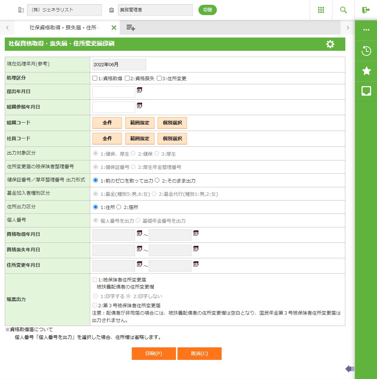Open the app grid menu icon
Image resolution: width=377 pixels, height=379 pixels.
[321, 10]
